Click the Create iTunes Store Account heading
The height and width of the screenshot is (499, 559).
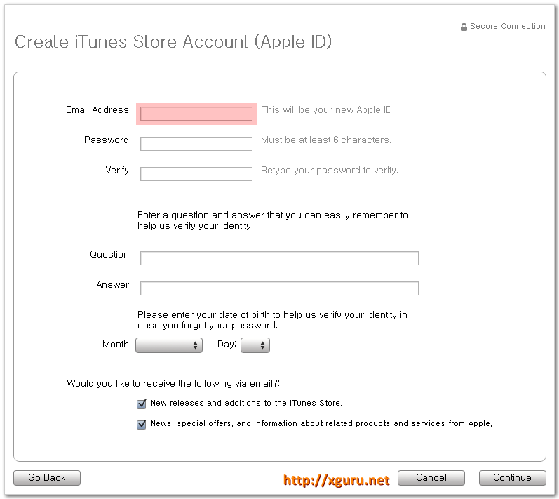173,41
